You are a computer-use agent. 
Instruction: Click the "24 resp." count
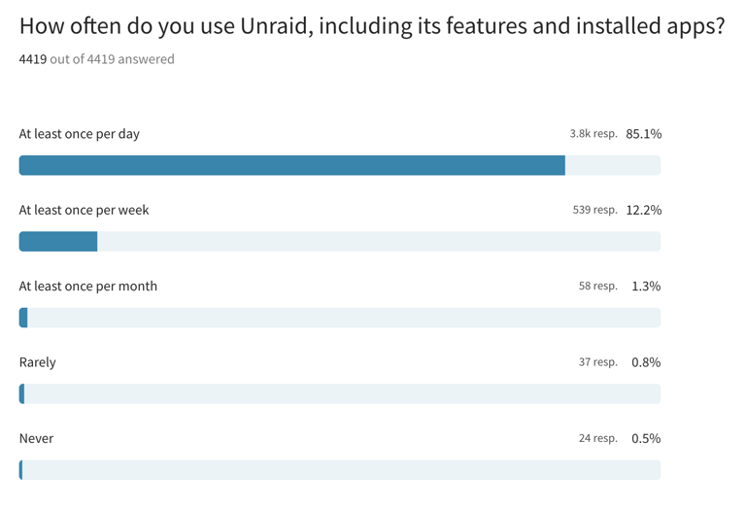point(598,438)
